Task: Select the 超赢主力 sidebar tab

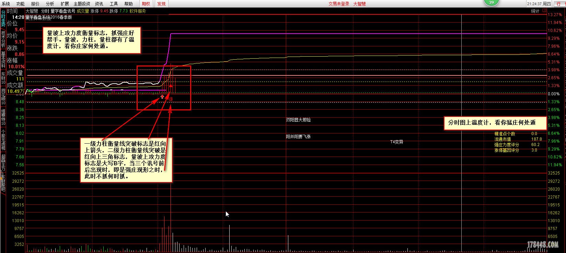Action: (3, 162)
